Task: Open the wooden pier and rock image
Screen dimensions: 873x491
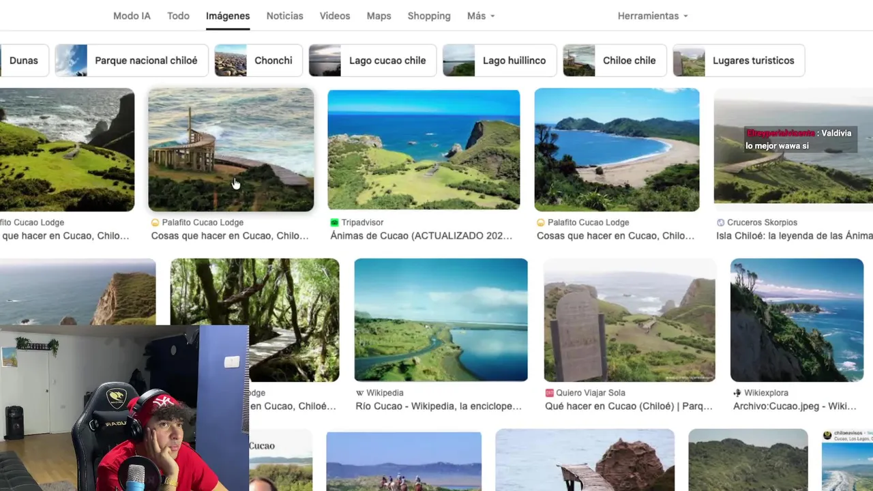Action: click(x=585, y=460)
